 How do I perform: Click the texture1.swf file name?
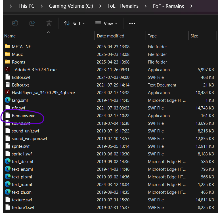23,208
